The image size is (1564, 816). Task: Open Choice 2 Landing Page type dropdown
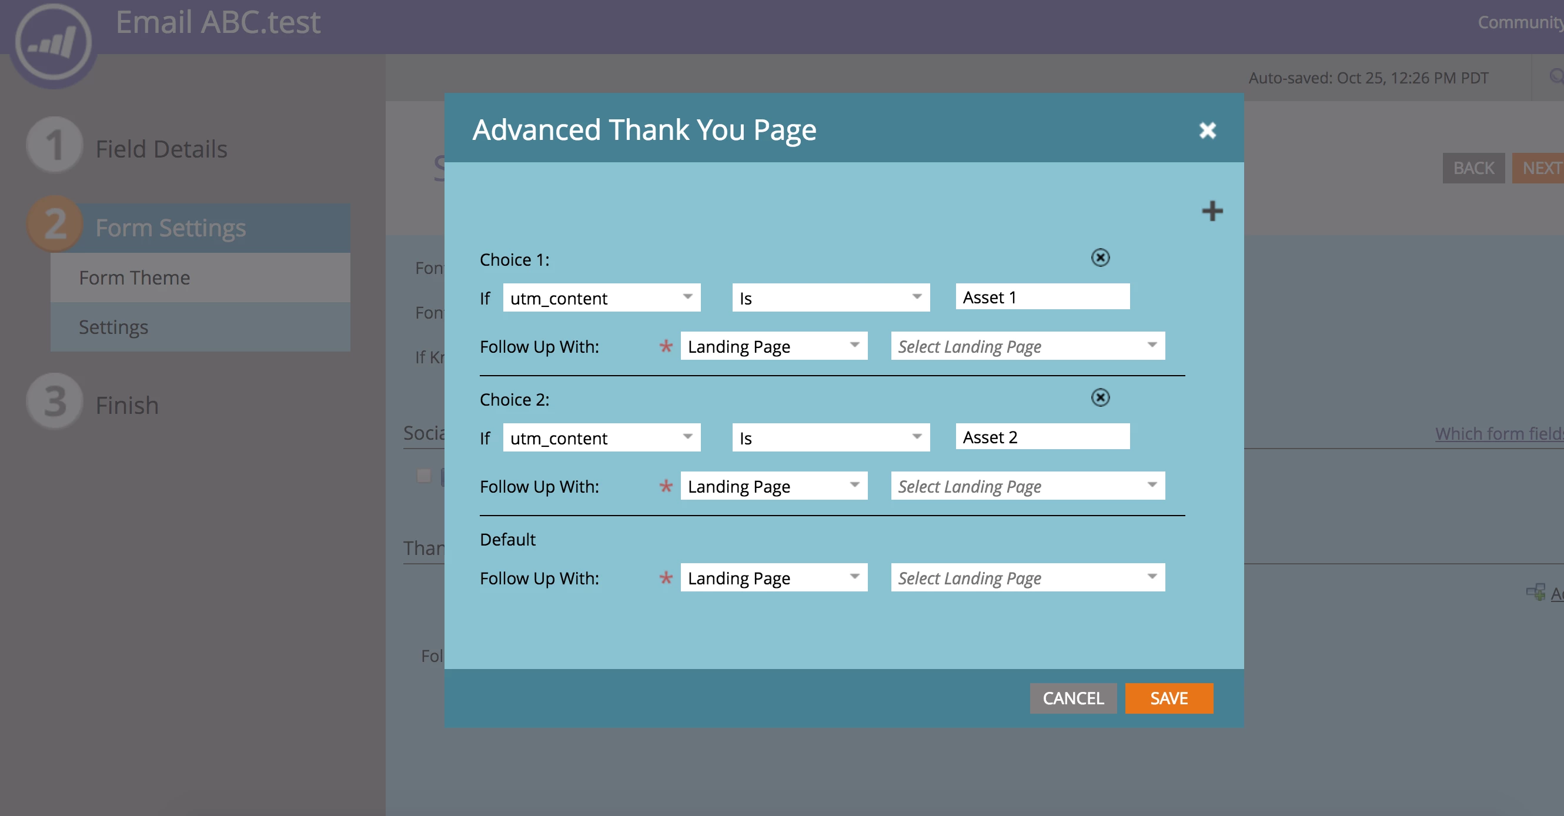773,486
